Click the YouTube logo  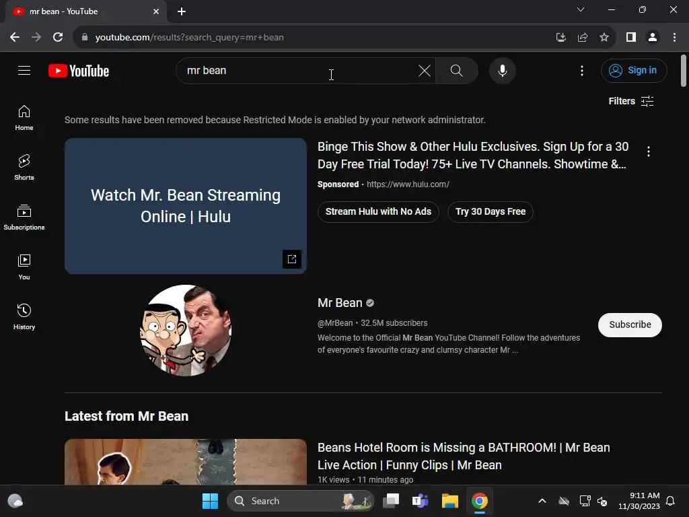tap(79, 71)
